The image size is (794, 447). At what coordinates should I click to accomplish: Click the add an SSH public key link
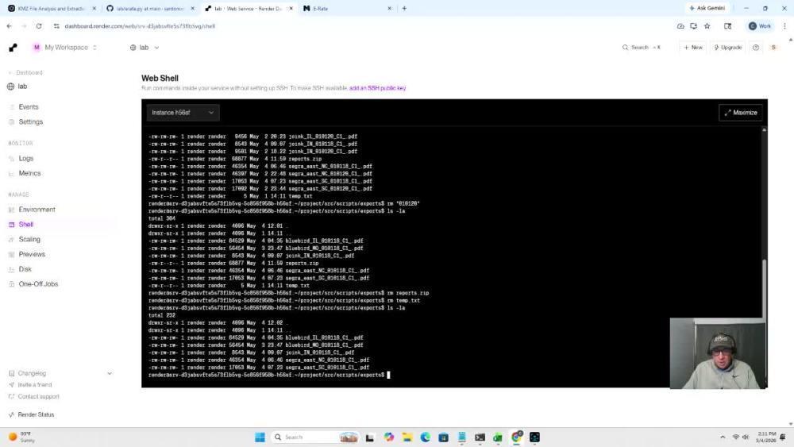[x=377, y=88]
